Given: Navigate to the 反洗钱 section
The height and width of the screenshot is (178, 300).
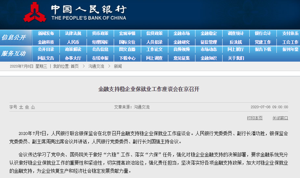Looking at the screenshot, I should pyautogui.click(x=236, y=42).
